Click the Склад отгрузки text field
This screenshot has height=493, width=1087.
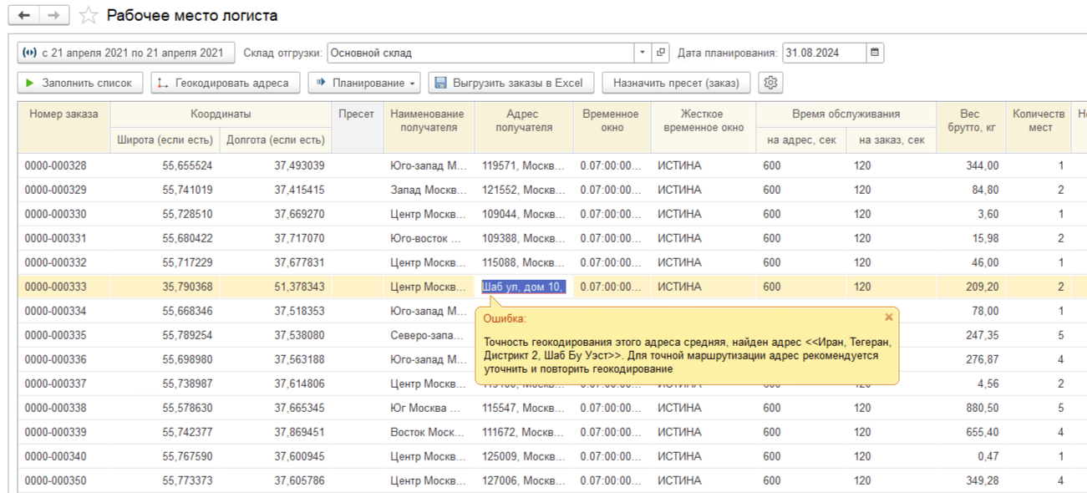pyautogui.click(x=480, y=53)
